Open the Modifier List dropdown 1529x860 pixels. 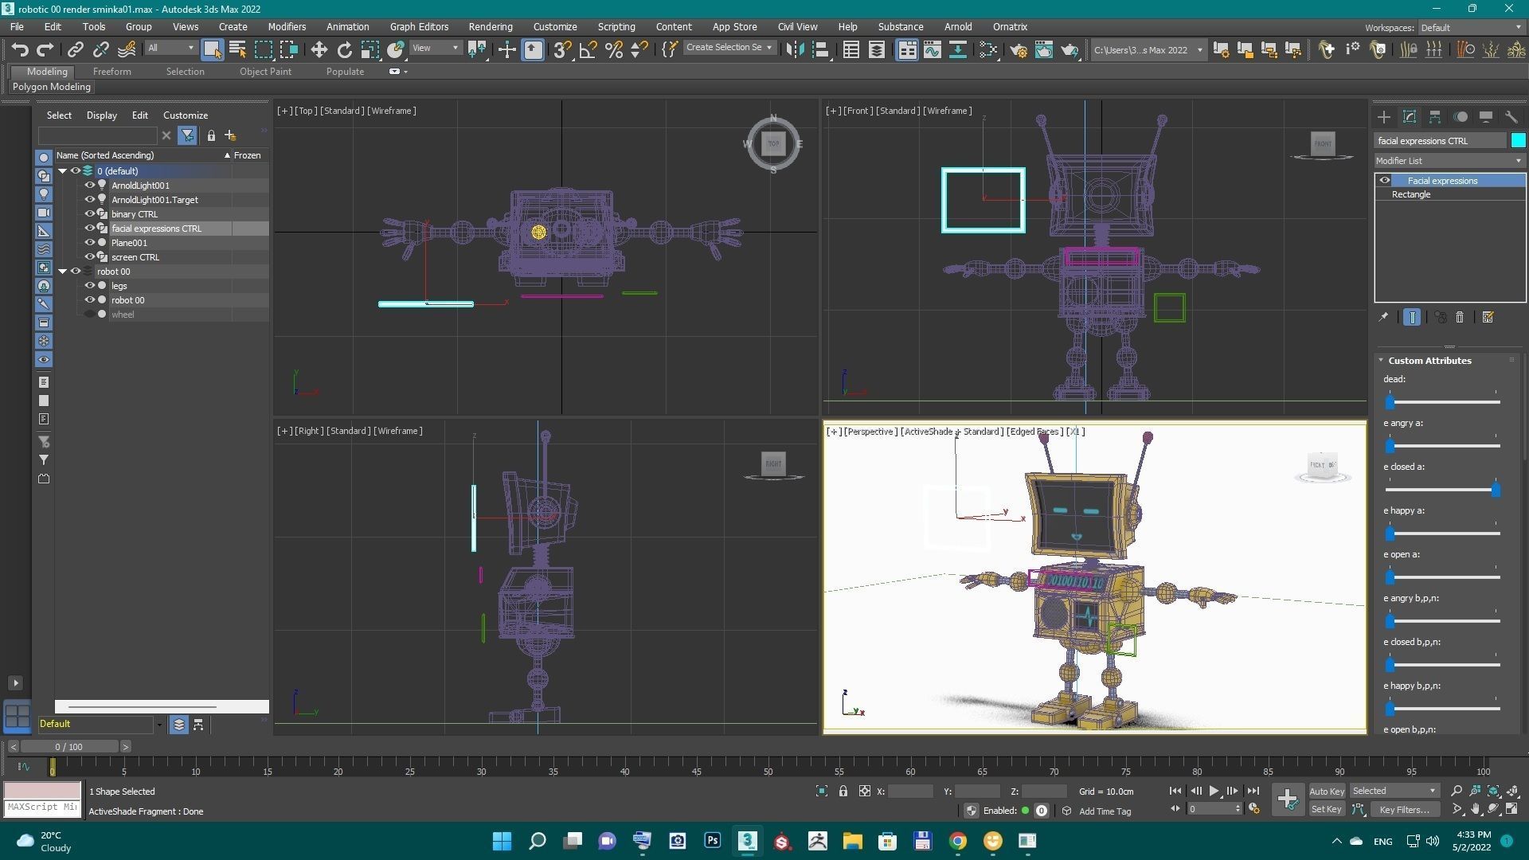[x=1449, y=161]
